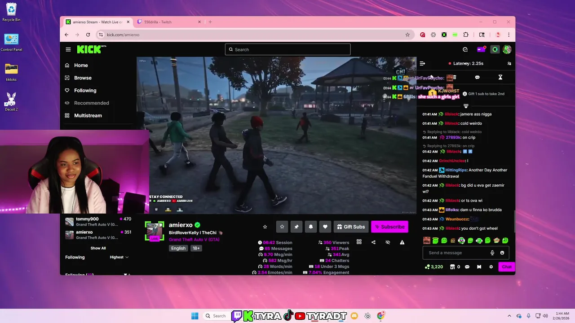Click the chat bubble icon below message box
This screenshot has width=575, height=323.
[x=467, y=266]
